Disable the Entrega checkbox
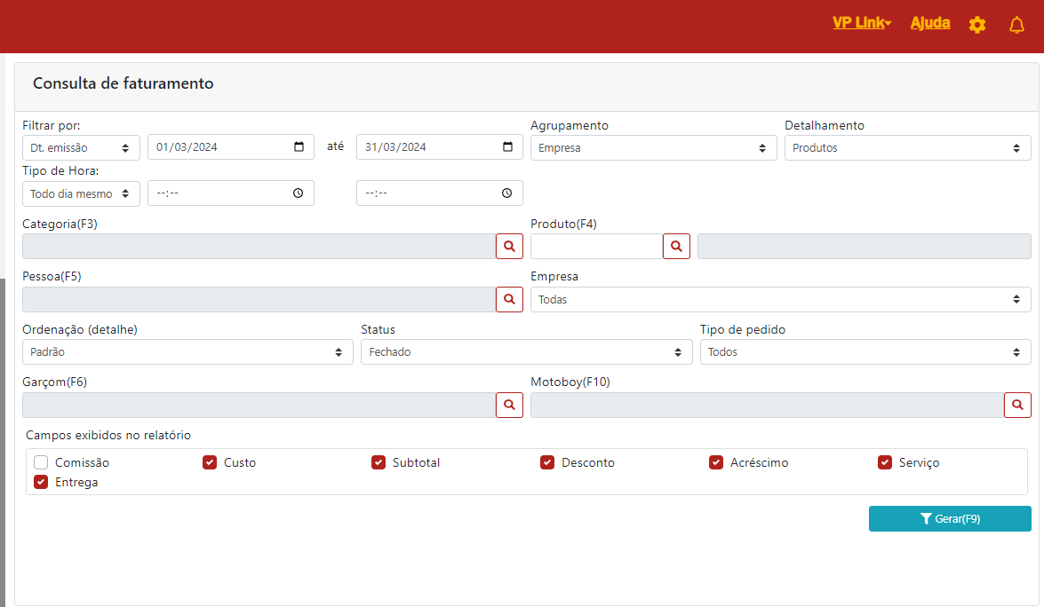 (x=41, y=483)
